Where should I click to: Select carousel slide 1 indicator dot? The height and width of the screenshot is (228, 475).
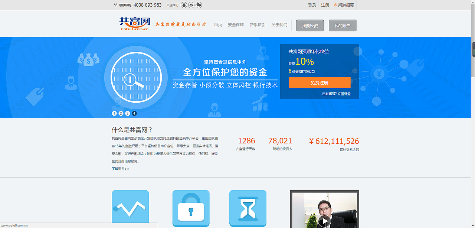click(114, 113)
